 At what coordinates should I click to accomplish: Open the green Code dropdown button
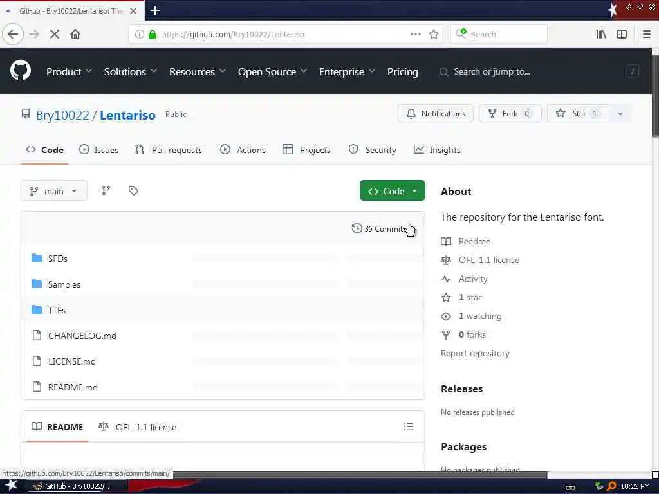[392, 190]
